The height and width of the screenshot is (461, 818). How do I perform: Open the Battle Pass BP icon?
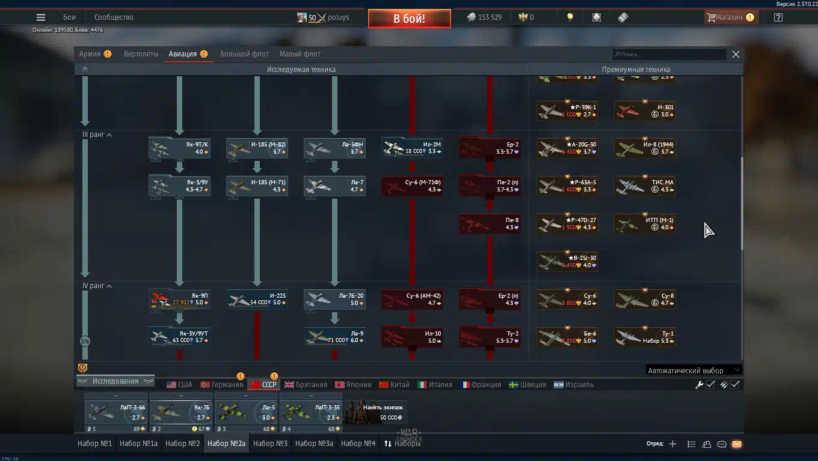pos(623,17)
